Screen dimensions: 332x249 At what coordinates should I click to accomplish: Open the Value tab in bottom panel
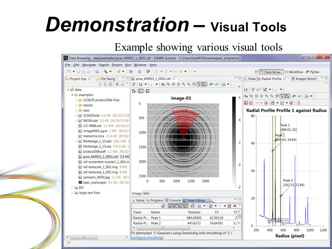click(x=138, y=200)
